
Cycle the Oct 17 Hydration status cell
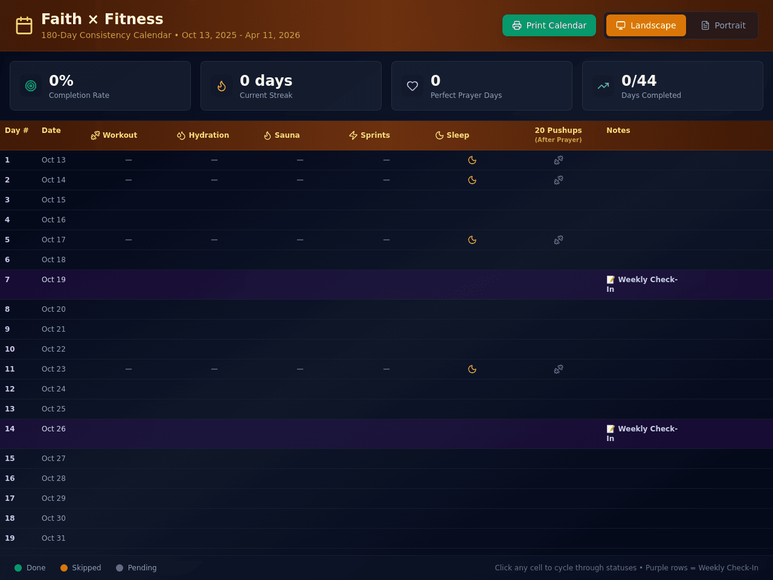click(214, 240)
